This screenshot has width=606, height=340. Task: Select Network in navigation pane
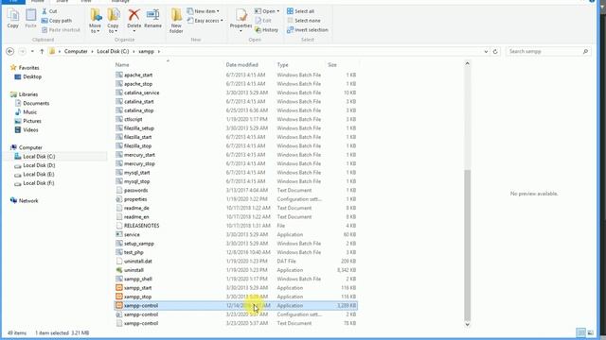pos(25,201)
